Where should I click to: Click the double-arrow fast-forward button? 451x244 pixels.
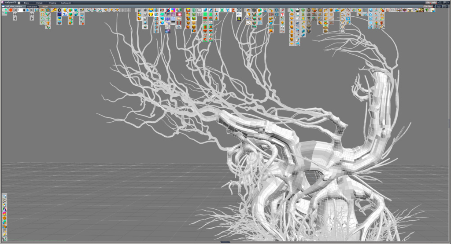[x=32, y=15]
